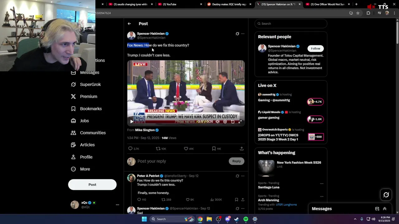Viewport: 399px width, 224px height.
Task: Open more options for Santiago Luna trend
Action: coord(322,184)
